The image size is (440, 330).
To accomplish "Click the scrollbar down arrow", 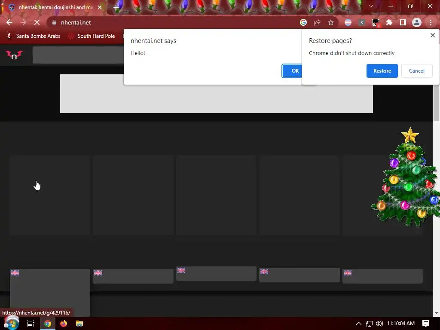I will click(437, 313).
